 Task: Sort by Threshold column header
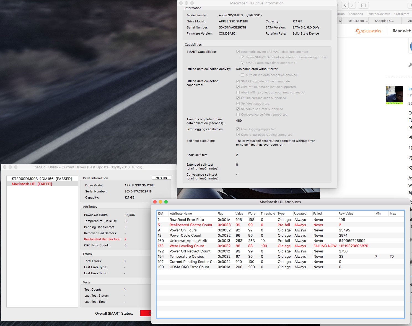click(x=268, y=213)
